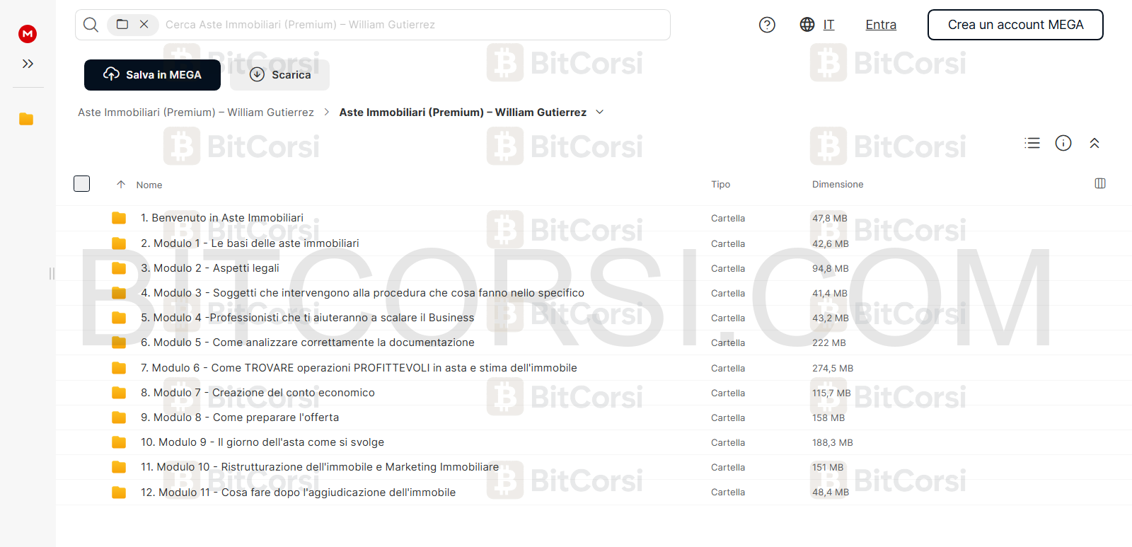Click folder icon of 3. Modulo 2 row
1132x547 pixels.
pos(119,268)
